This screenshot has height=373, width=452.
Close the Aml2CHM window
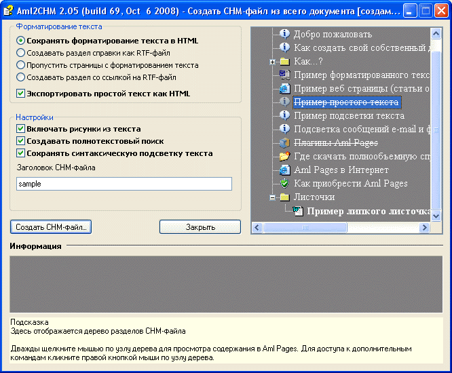pyautogui.click(x=441, y=11)
